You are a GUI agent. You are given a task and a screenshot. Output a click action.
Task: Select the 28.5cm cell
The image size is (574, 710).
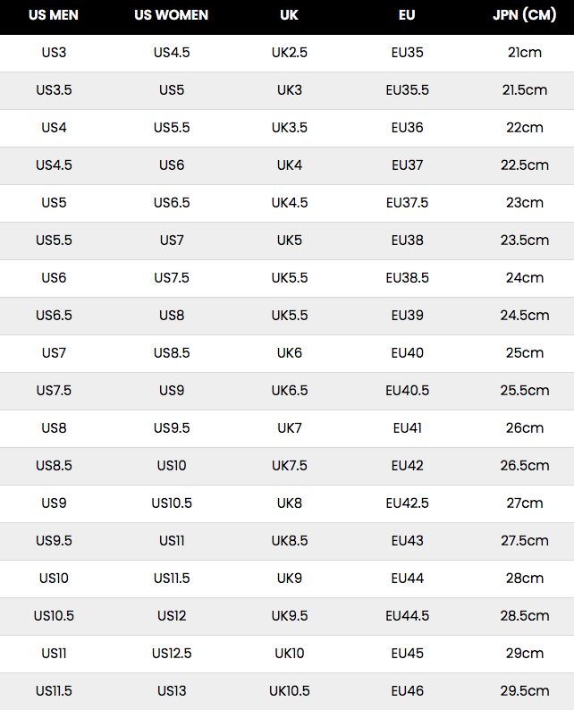pos(525,616)
